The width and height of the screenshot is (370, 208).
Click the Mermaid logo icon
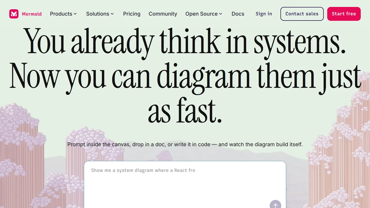point(14,14)
